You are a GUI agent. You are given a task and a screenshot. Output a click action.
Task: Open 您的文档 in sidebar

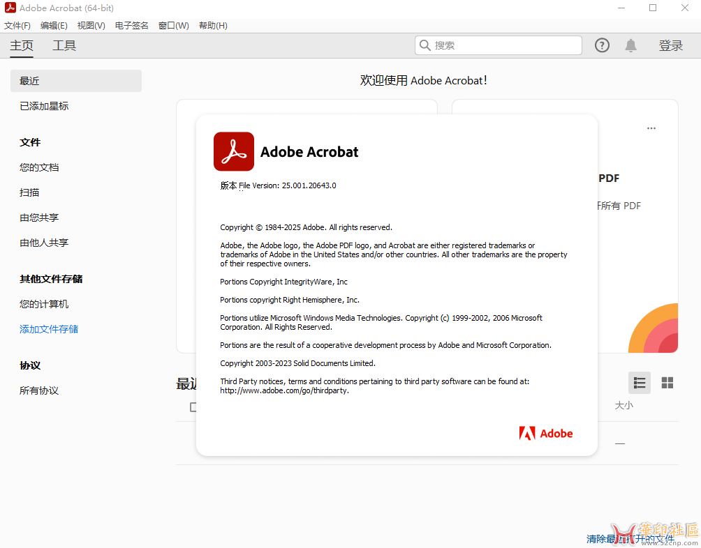click(x=39, y=167)
